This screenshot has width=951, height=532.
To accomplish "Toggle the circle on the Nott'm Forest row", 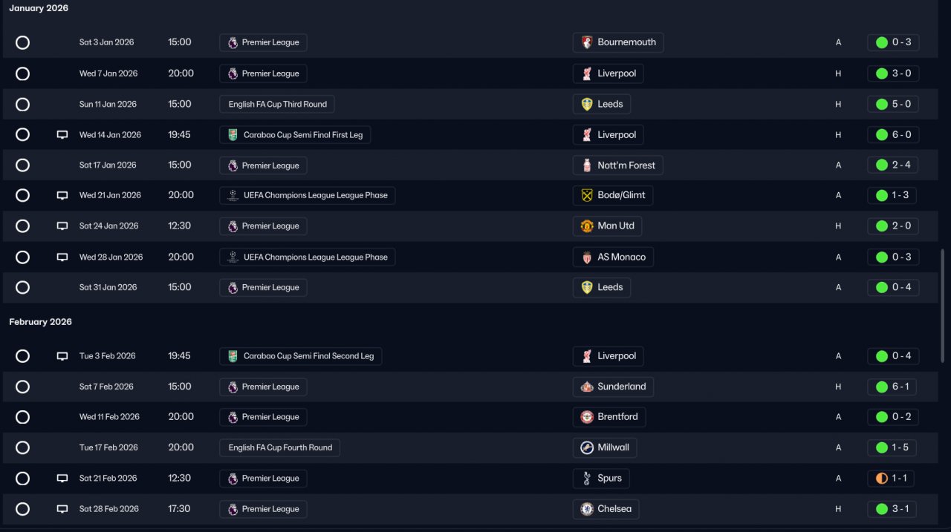I will point(23,165).
